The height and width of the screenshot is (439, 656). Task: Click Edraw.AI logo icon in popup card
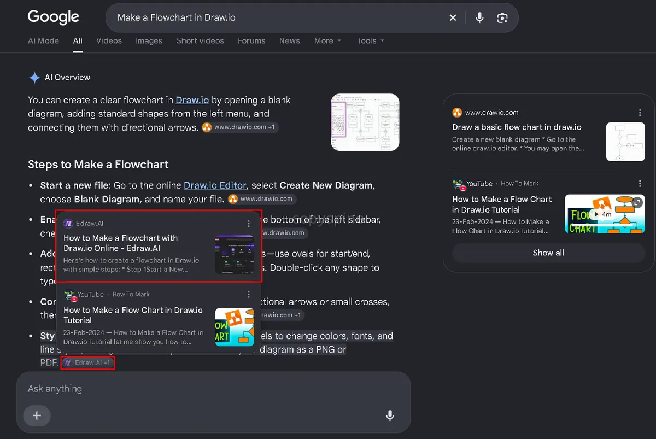click(x=68, y=224)
